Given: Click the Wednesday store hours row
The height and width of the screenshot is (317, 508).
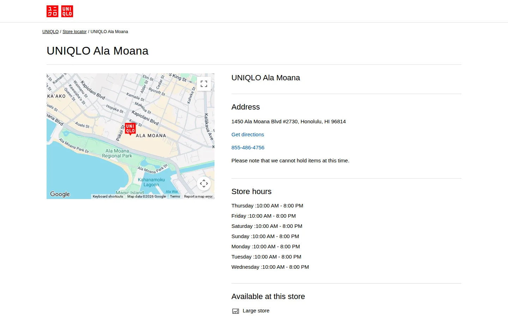Looking at the screenshot, I should 270,267.
